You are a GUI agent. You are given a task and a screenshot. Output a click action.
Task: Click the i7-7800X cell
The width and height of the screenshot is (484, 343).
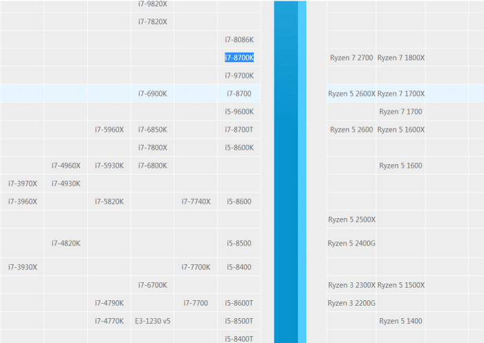tap(153, 148)
